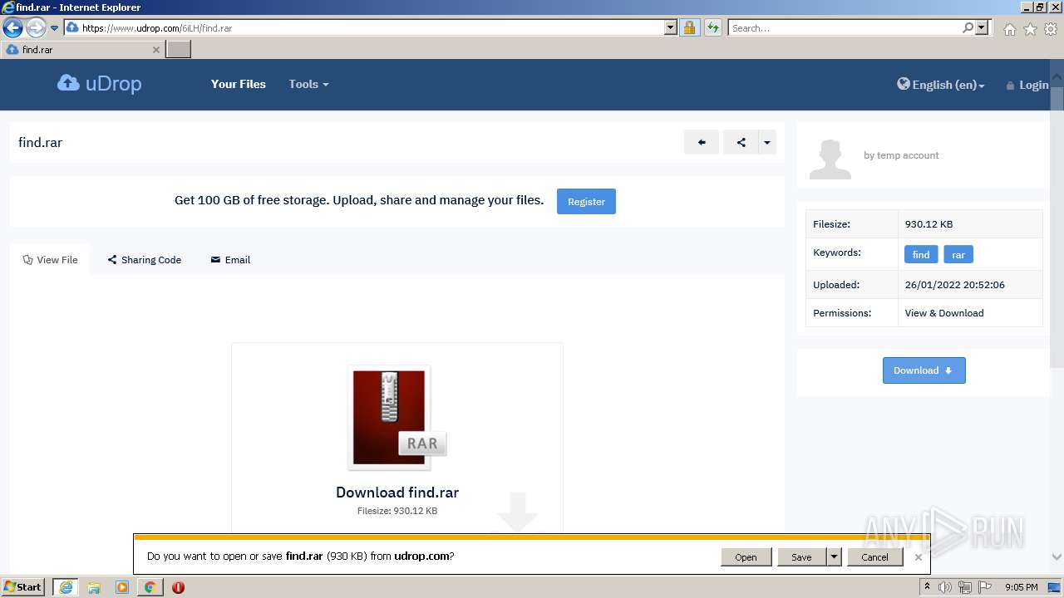
Task: Expand search provider dropdown arrow
Action: pos(982,27)
